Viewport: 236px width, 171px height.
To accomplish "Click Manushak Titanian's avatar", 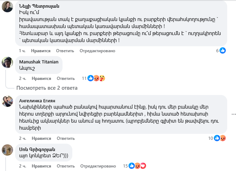I will pos(7,62).
